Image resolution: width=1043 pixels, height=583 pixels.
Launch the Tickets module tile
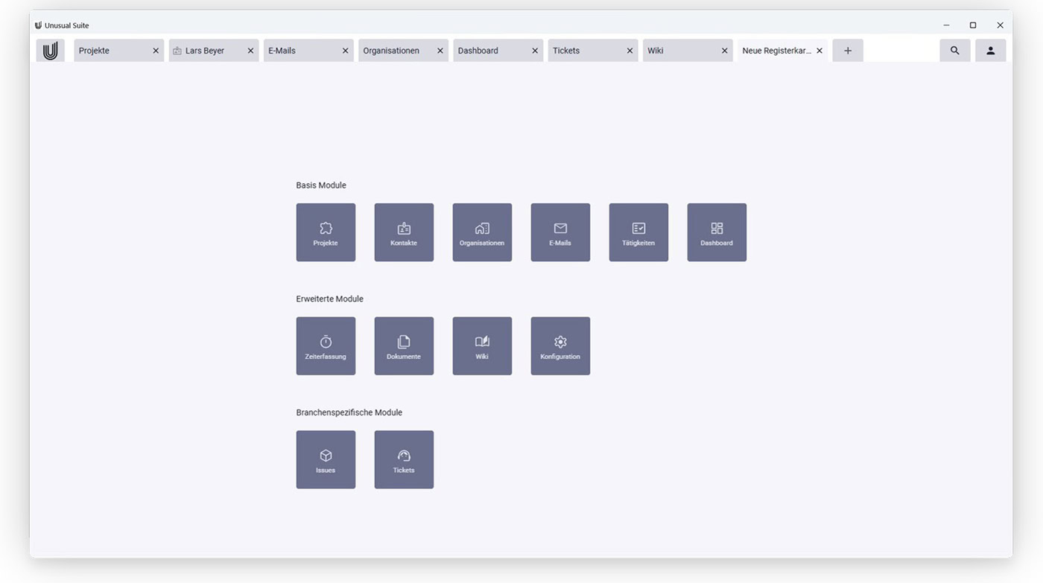(404, 459)
